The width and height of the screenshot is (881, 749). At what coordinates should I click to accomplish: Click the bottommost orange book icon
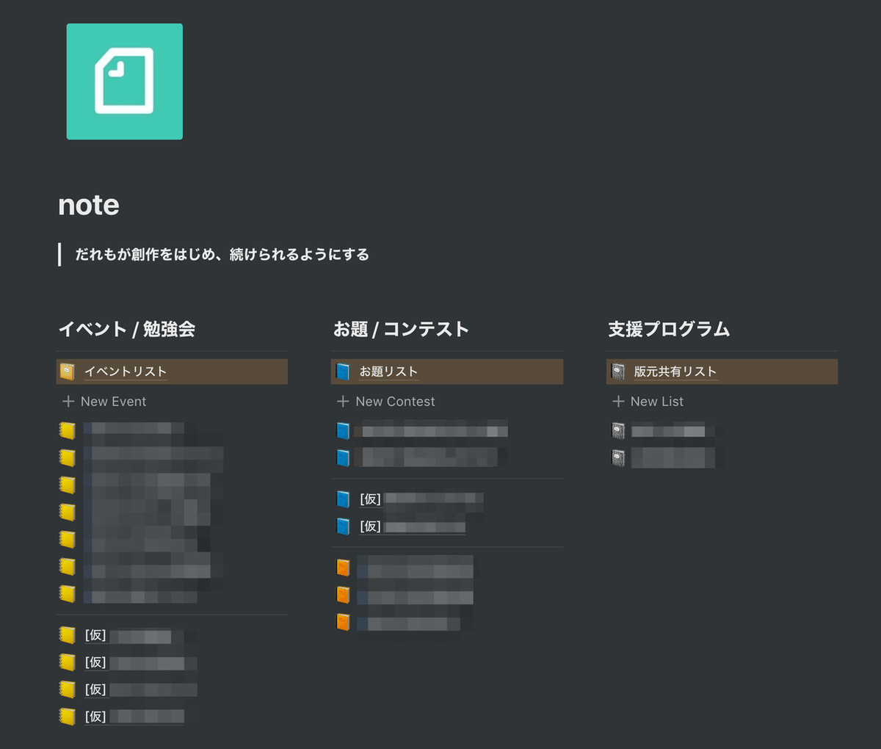pyautogui.click(x=343, y=622)
